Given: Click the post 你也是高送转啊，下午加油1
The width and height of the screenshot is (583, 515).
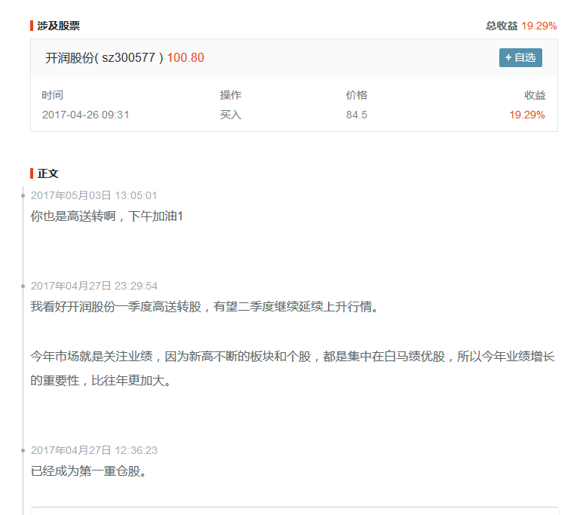Looking at the screenshot, I should (x=106, y=216).
